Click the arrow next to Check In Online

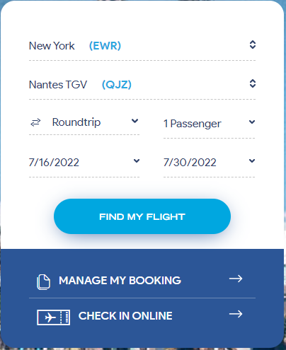click(x=236, y=314)
